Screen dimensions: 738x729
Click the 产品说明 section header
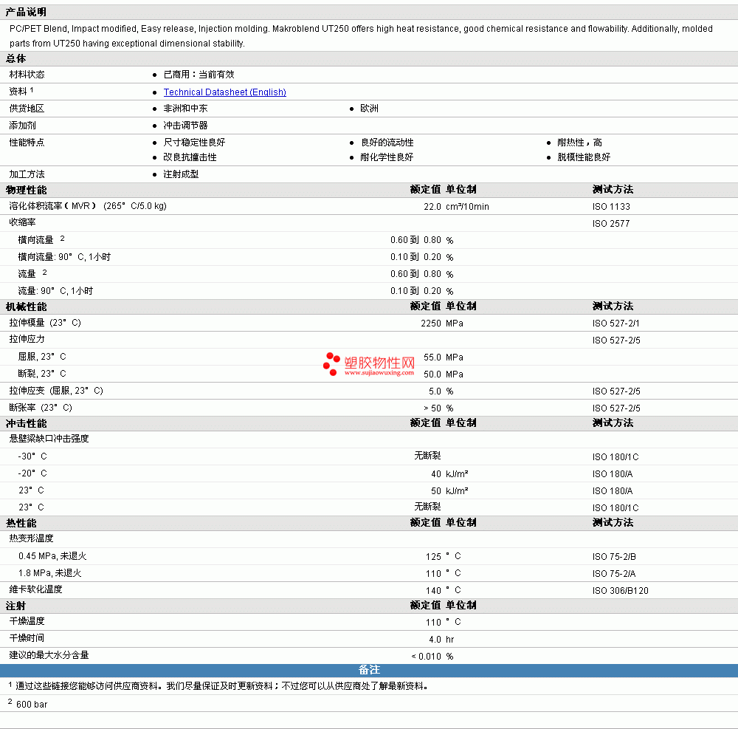(26, 12)
